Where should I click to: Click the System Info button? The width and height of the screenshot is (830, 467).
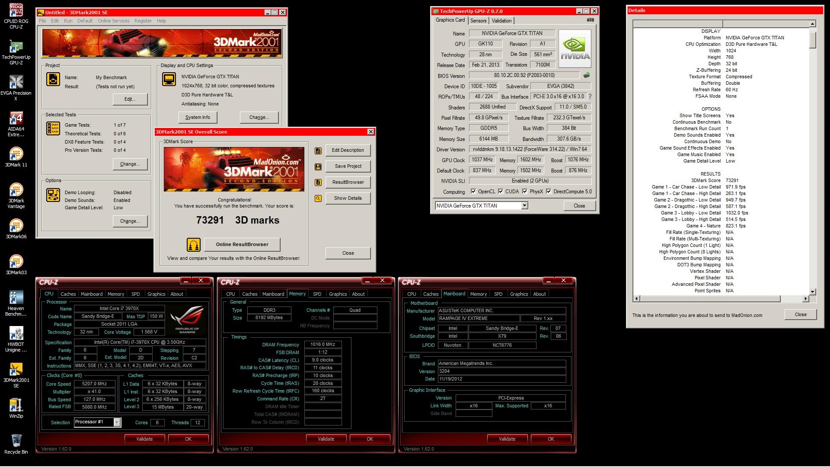[198, 117]
